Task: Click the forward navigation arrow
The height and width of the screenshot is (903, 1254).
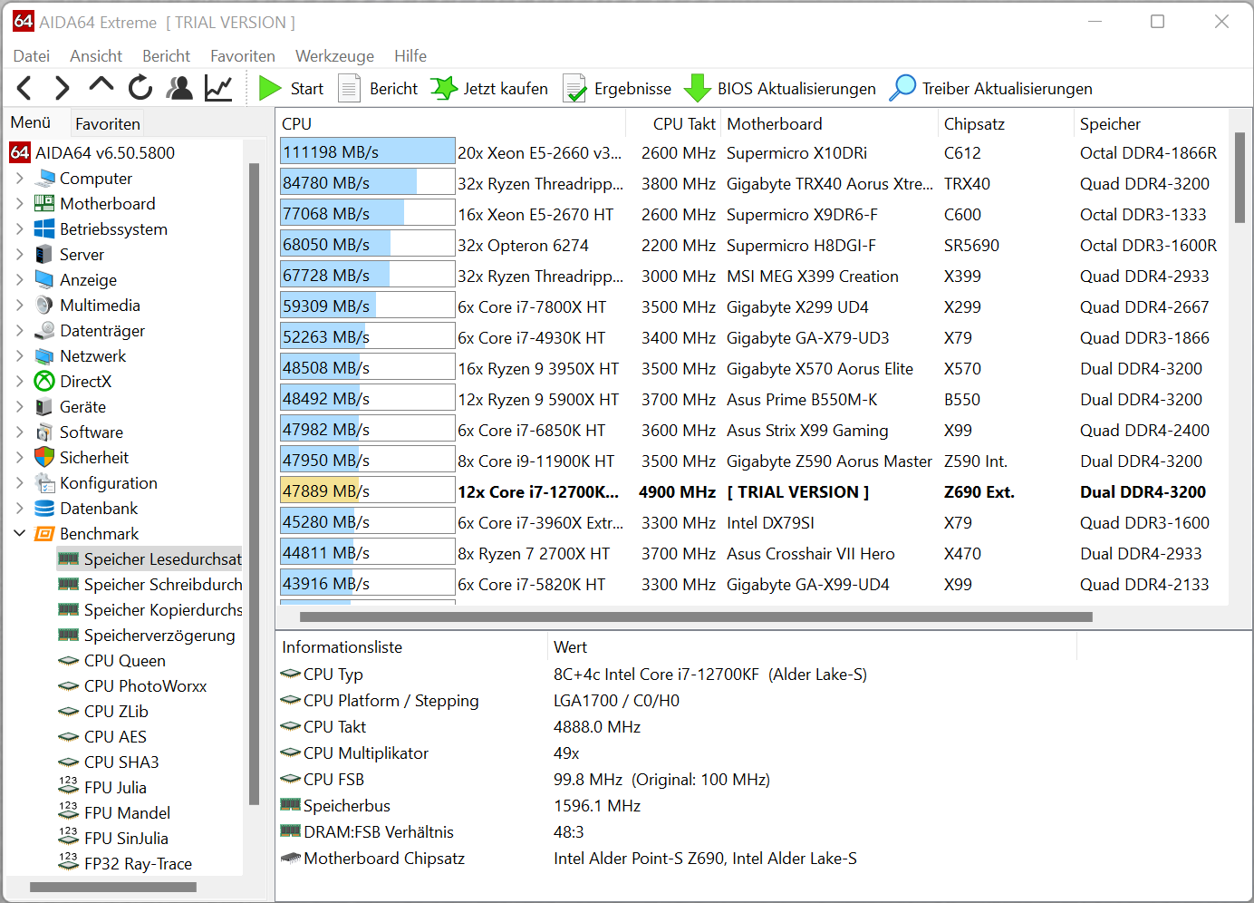Action: coord(62,88)
